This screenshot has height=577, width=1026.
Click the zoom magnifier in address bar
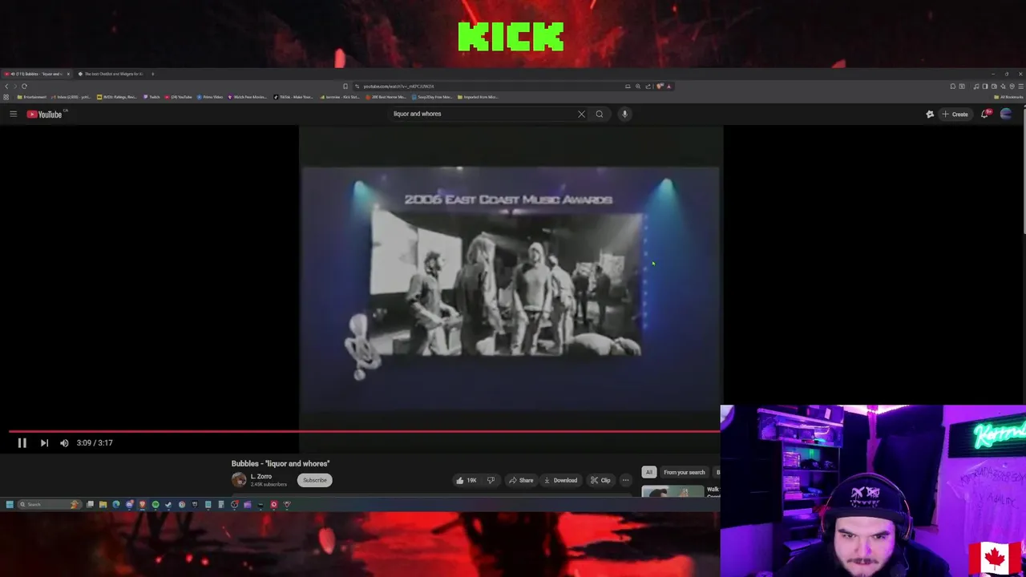[x=638, y=86]
